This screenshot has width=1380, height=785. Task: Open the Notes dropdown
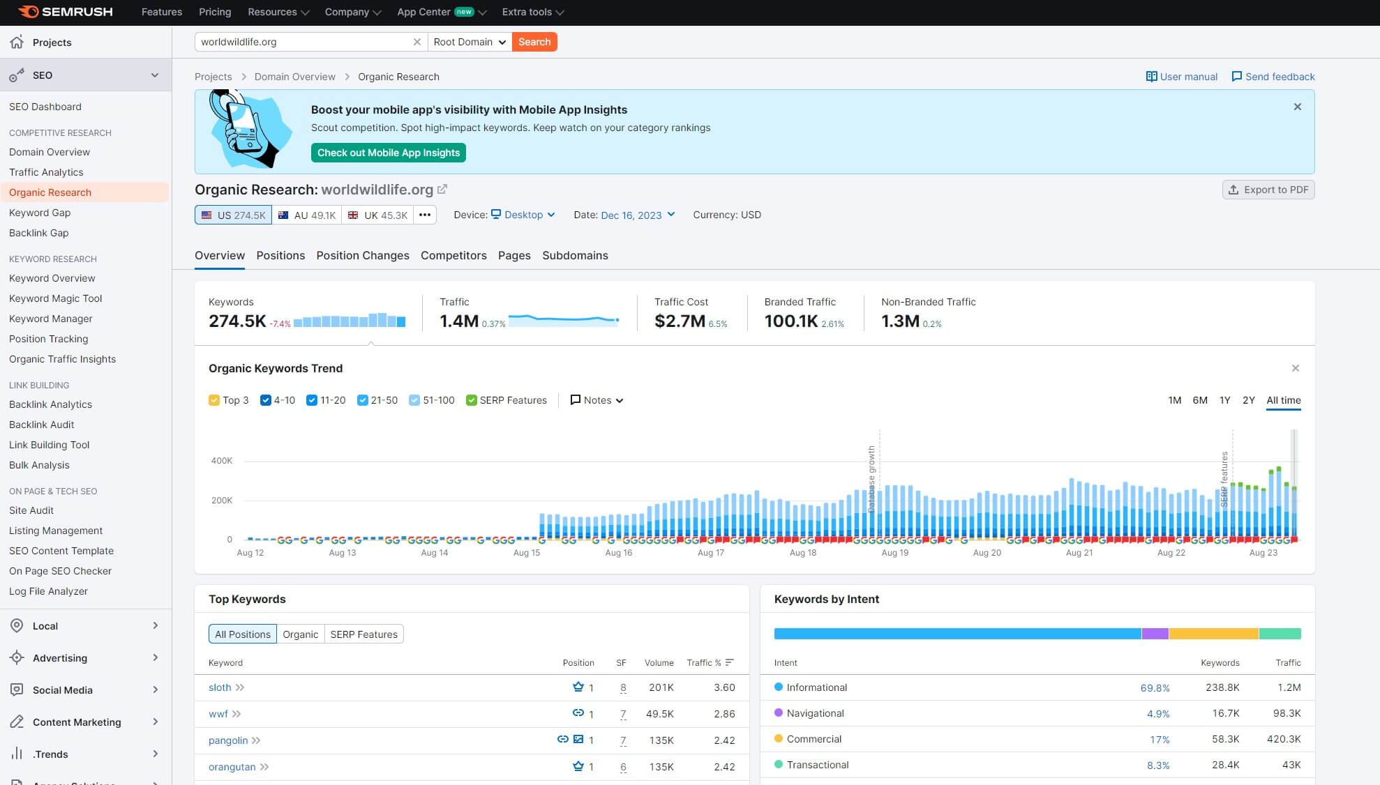[597, 400]
